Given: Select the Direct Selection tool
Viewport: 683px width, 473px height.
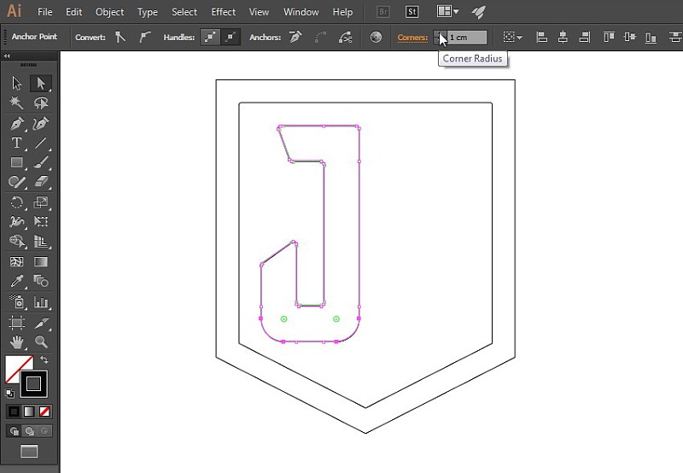Looking at the screenshot, I should point(40,83).
